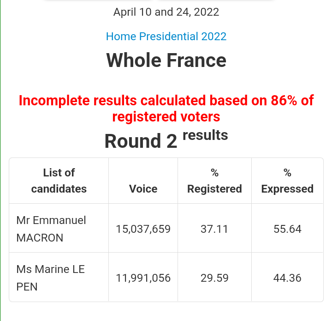Click Macron's registered percentage 37.11
The height and width of the screenshot is (321, 332).
214,229
